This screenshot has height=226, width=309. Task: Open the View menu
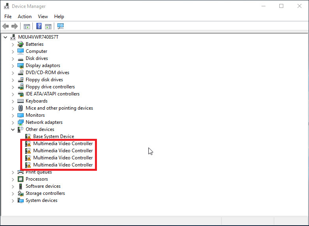43,17
